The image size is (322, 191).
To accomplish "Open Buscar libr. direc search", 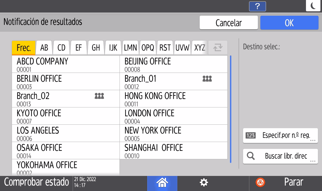I will click(280, 156).
